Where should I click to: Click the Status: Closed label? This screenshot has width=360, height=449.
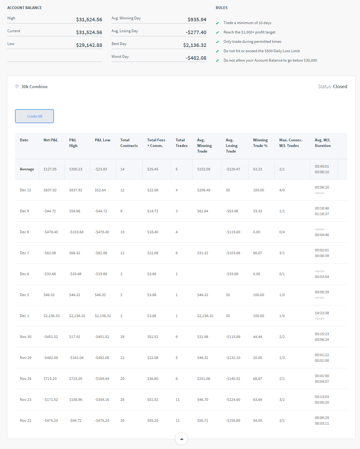tap(333, 87)
